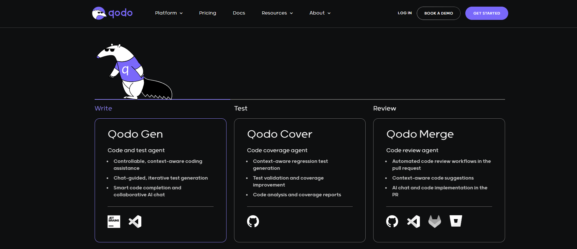Click JetBrains icon in Qodo Gen card
577x249 pixels.
[114, 222]
